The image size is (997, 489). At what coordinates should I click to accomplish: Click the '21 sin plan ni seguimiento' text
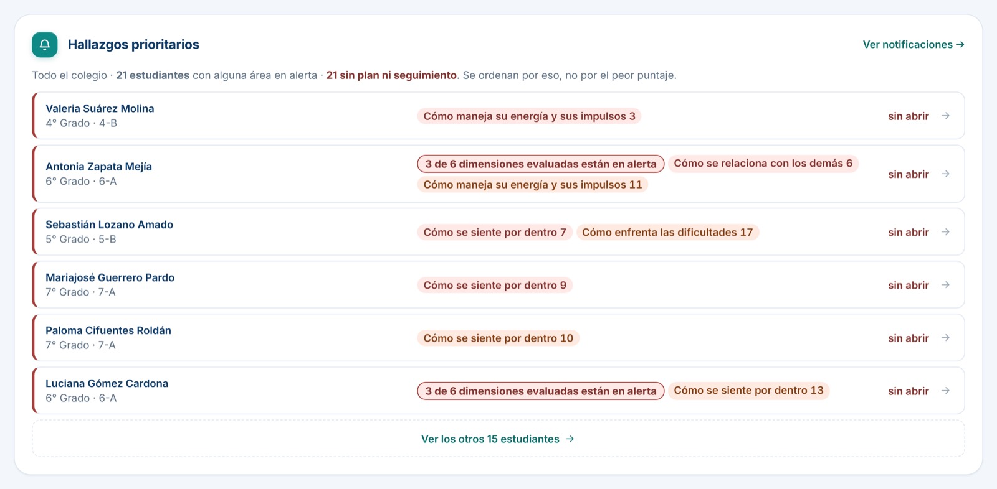coord(391,75)
